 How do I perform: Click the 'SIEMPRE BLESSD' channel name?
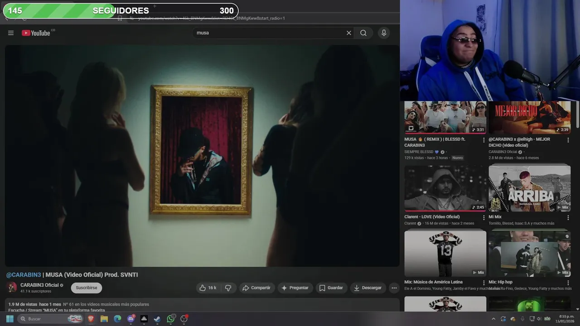tap(419, 152)
